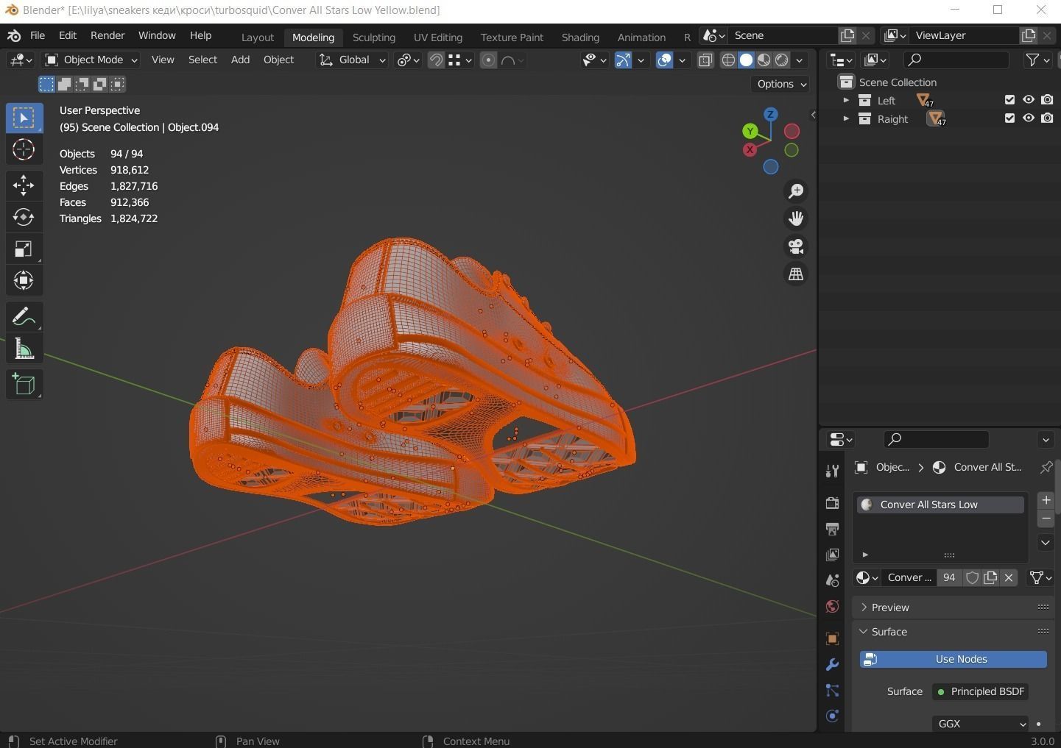Switch to the Sculpting workspace tab
The image size is (1061, 748).
(374, 37)
